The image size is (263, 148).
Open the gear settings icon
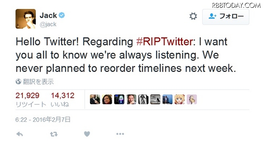pyautogui.click(x=193, y=16)
